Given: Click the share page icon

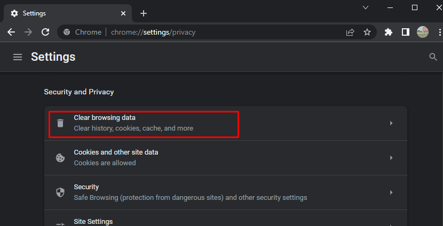Looking at the screenshot, I should click(350, 32).
